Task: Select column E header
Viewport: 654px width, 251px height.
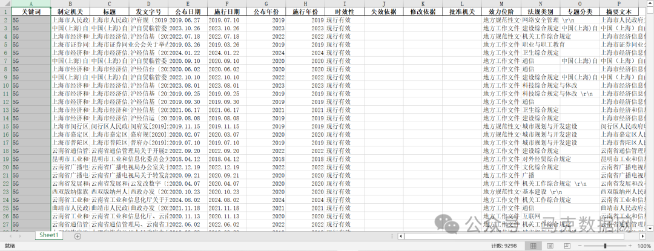Action: pos(188,4)
